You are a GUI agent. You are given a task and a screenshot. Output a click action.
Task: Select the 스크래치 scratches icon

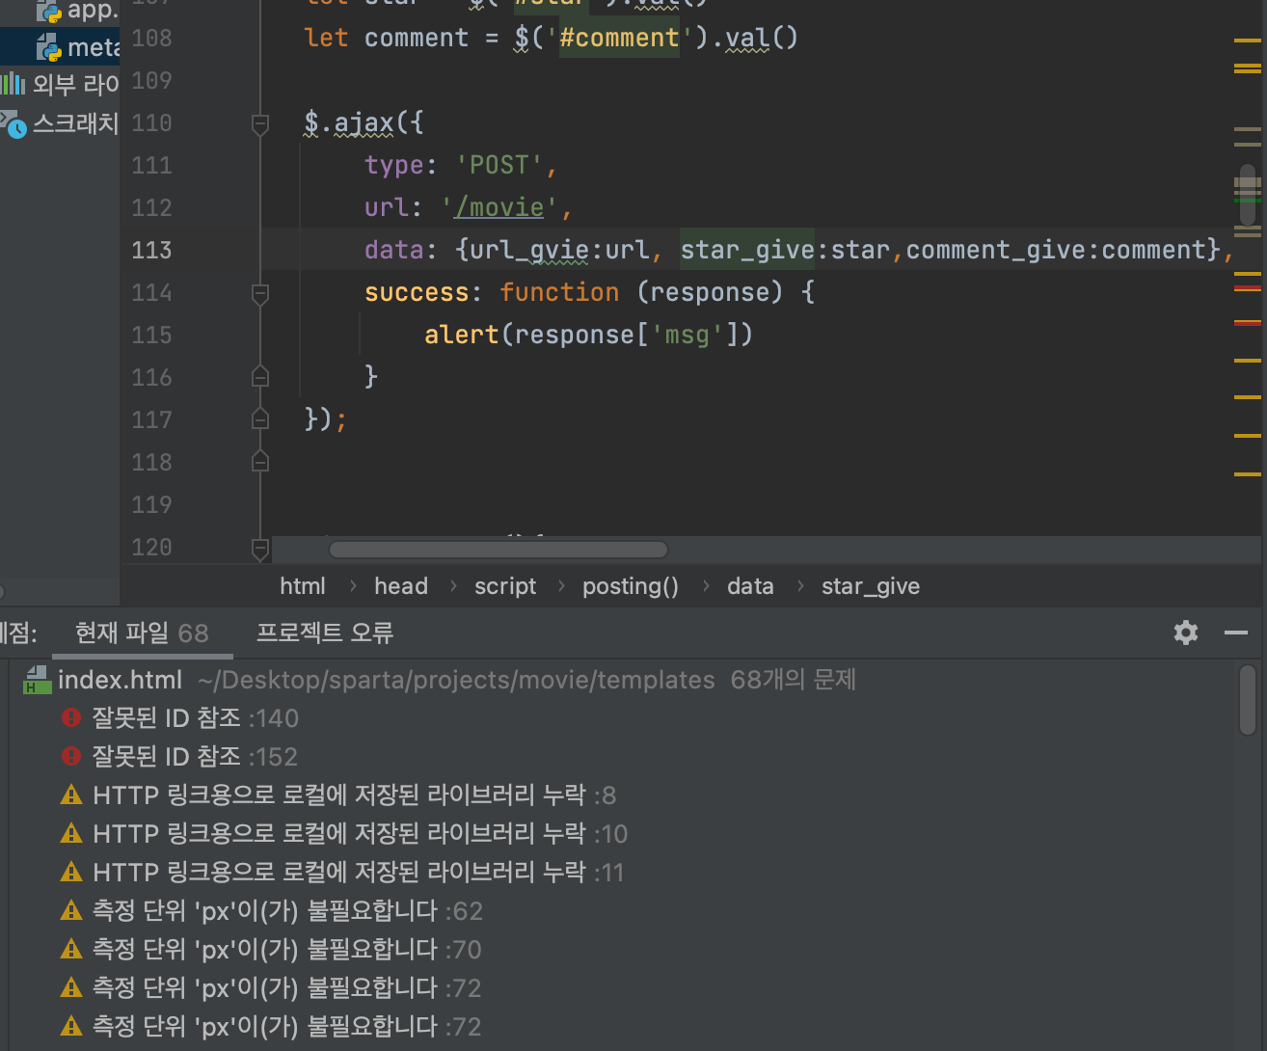click(x=13, y=124)
